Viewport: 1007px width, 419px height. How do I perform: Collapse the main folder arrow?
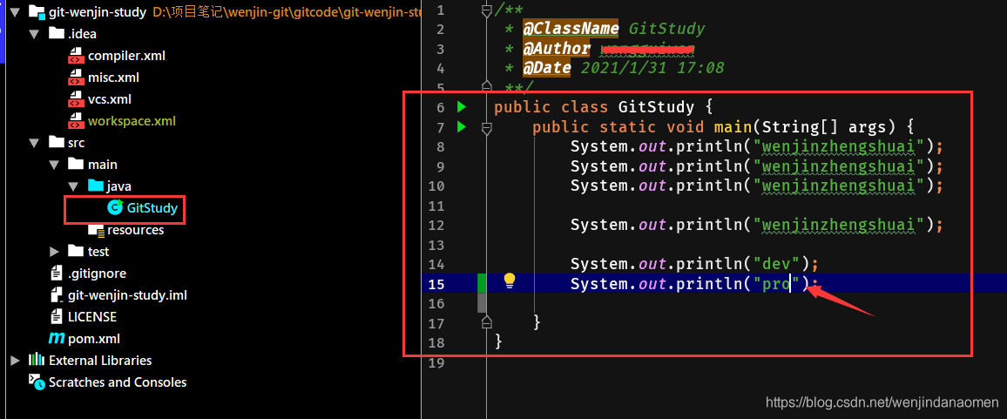[54, 165]
